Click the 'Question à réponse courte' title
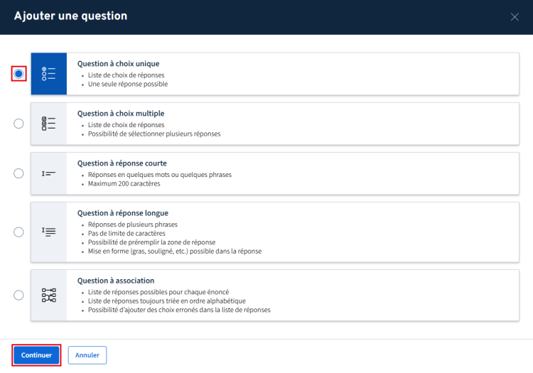Image resolution: width=533 pixels, height=373 pixels. (122, 163)
